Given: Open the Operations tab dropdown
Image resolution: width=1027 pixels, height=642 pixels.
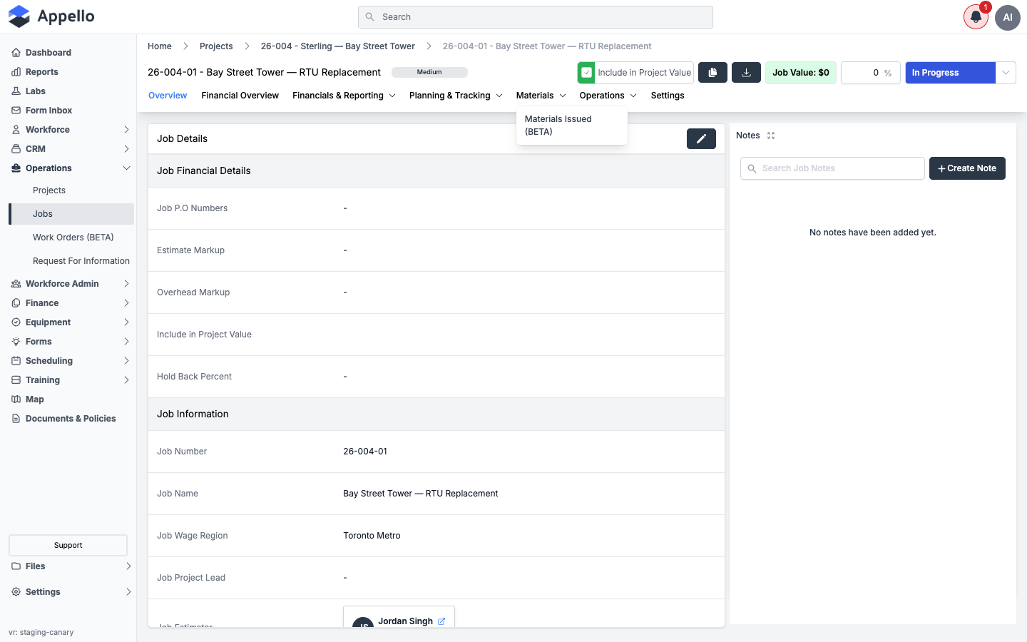Looking at the screenshot, I should pos(608,96).
